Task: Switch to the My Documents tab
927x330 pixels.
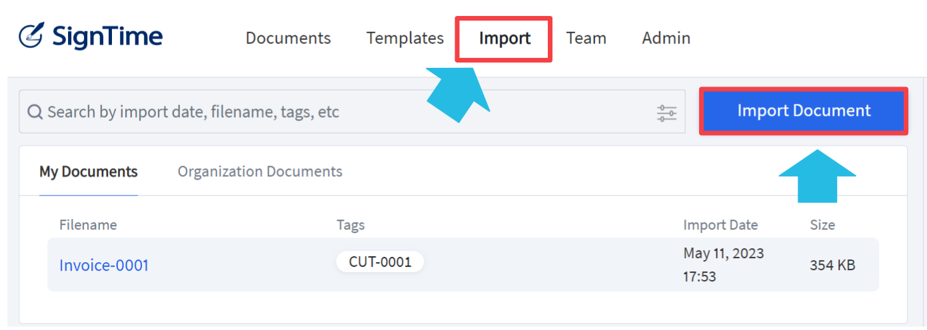Action: tap(89, 172)
